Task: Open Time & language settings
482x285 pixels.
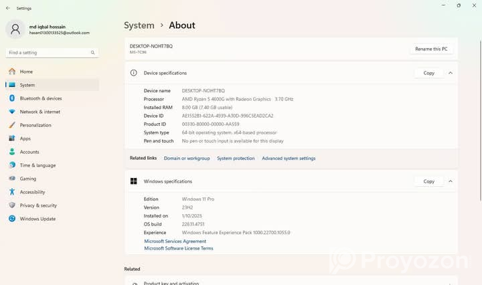Action: tap(52, 165)
